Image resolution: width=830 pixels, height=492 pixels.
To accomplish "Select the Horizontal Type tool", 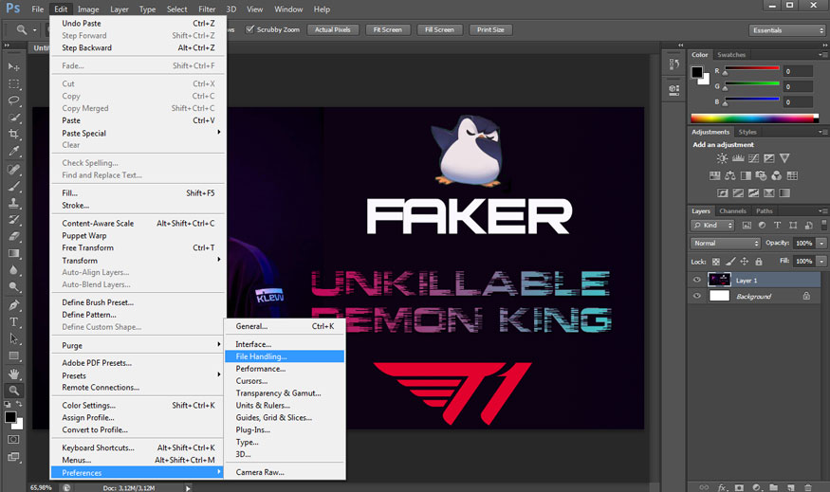I will [x=14, y=322].
